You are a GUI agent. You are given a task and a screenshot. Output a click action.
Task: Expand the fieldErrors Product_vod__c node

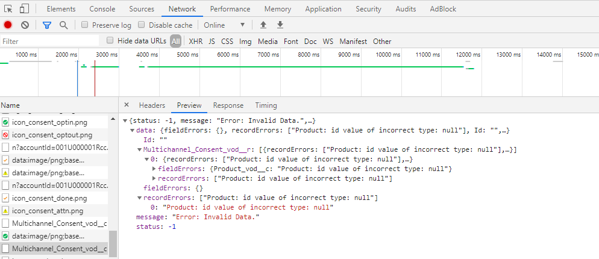click(x=154, y=169)
